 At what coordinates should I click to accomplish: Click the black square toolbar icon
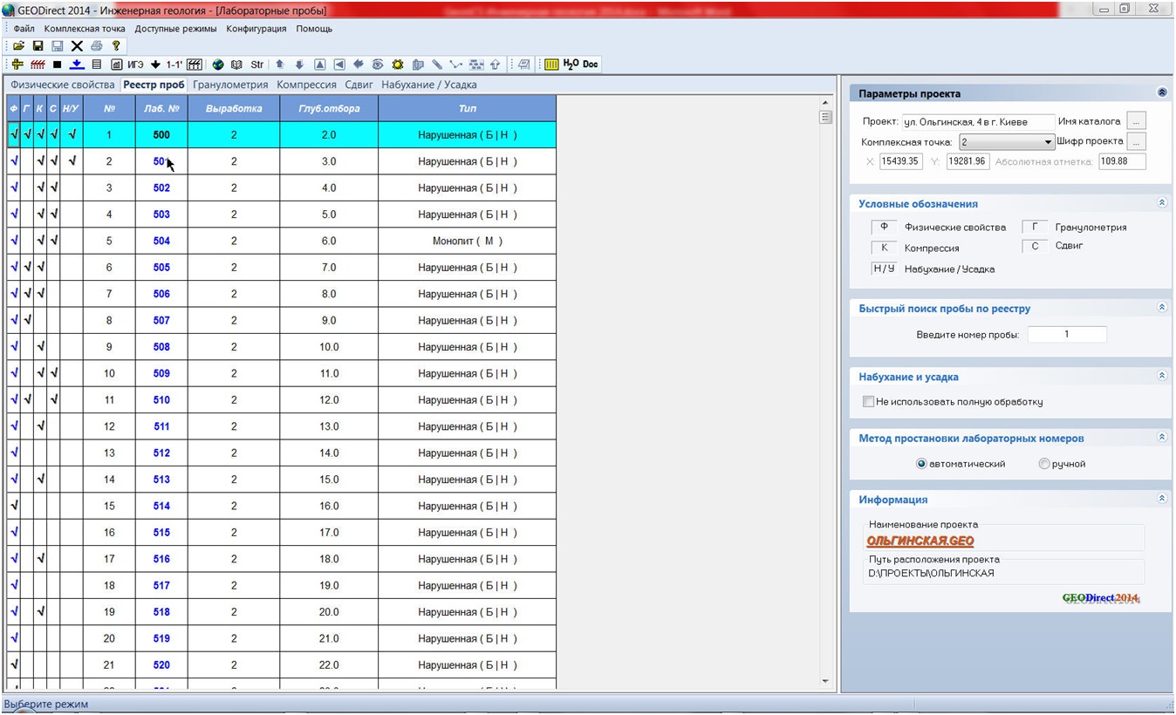57,65
